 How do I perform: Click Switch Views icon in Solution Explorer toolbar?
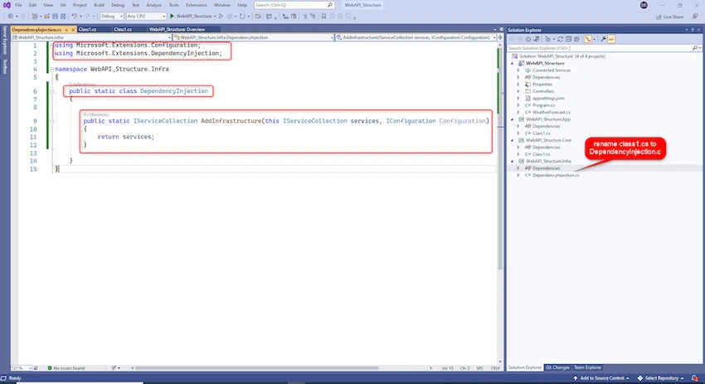[537, 39]
